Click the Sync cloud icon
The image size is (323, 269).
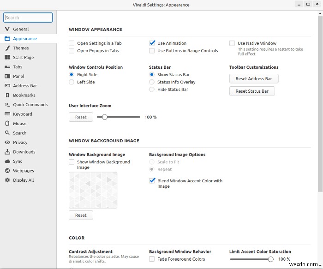(7, 161)
